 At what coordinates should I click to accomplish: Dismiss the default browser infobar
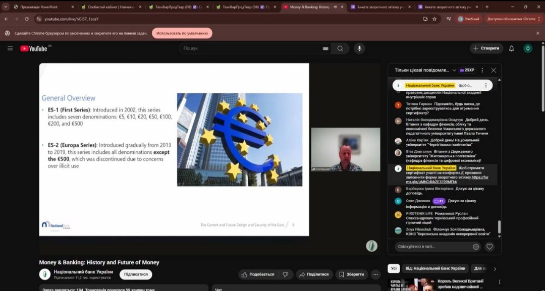click(x=538, y=33)
